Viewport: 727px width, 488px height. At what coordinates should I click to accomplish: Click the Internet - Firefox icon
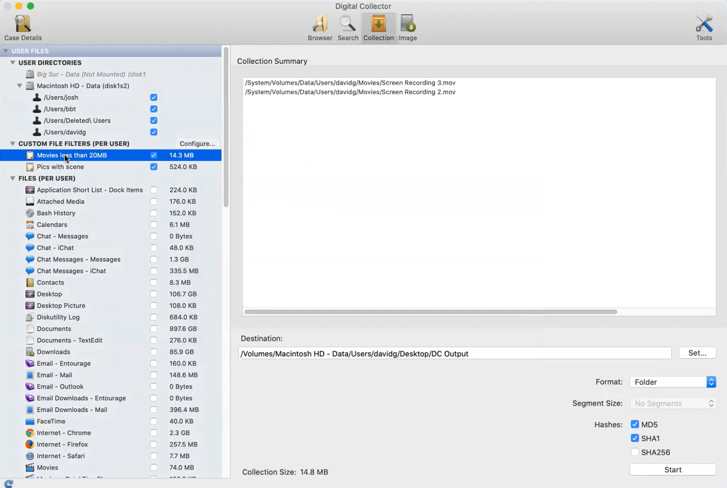(30, 444)
